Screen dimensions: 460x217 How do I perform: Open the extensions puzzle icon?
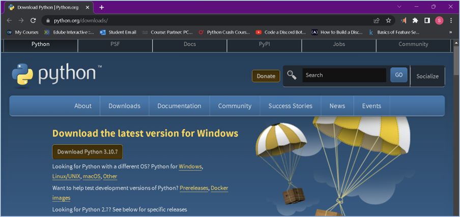(415, 20)
